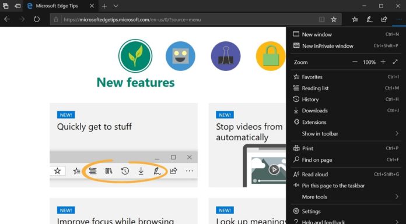Open History from the menu
The image size is (406, 224).
[346, 99]
